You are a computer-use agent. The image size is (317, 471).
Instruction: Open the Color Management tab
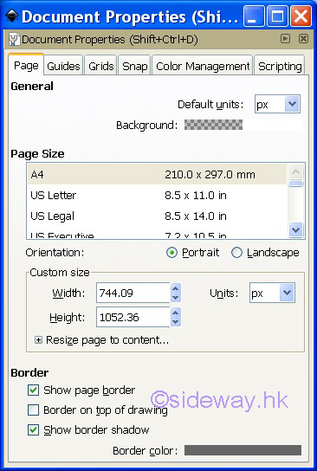point(203,66)
